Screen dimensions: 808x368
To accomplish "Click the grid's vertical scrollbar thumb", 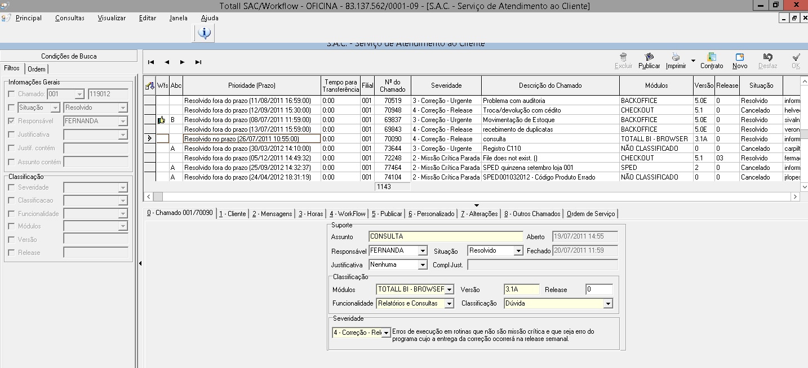I will (x=804, y=134).
